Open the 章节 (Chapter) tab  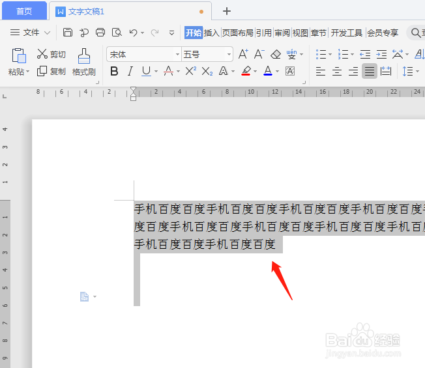(x=319, y=33)
